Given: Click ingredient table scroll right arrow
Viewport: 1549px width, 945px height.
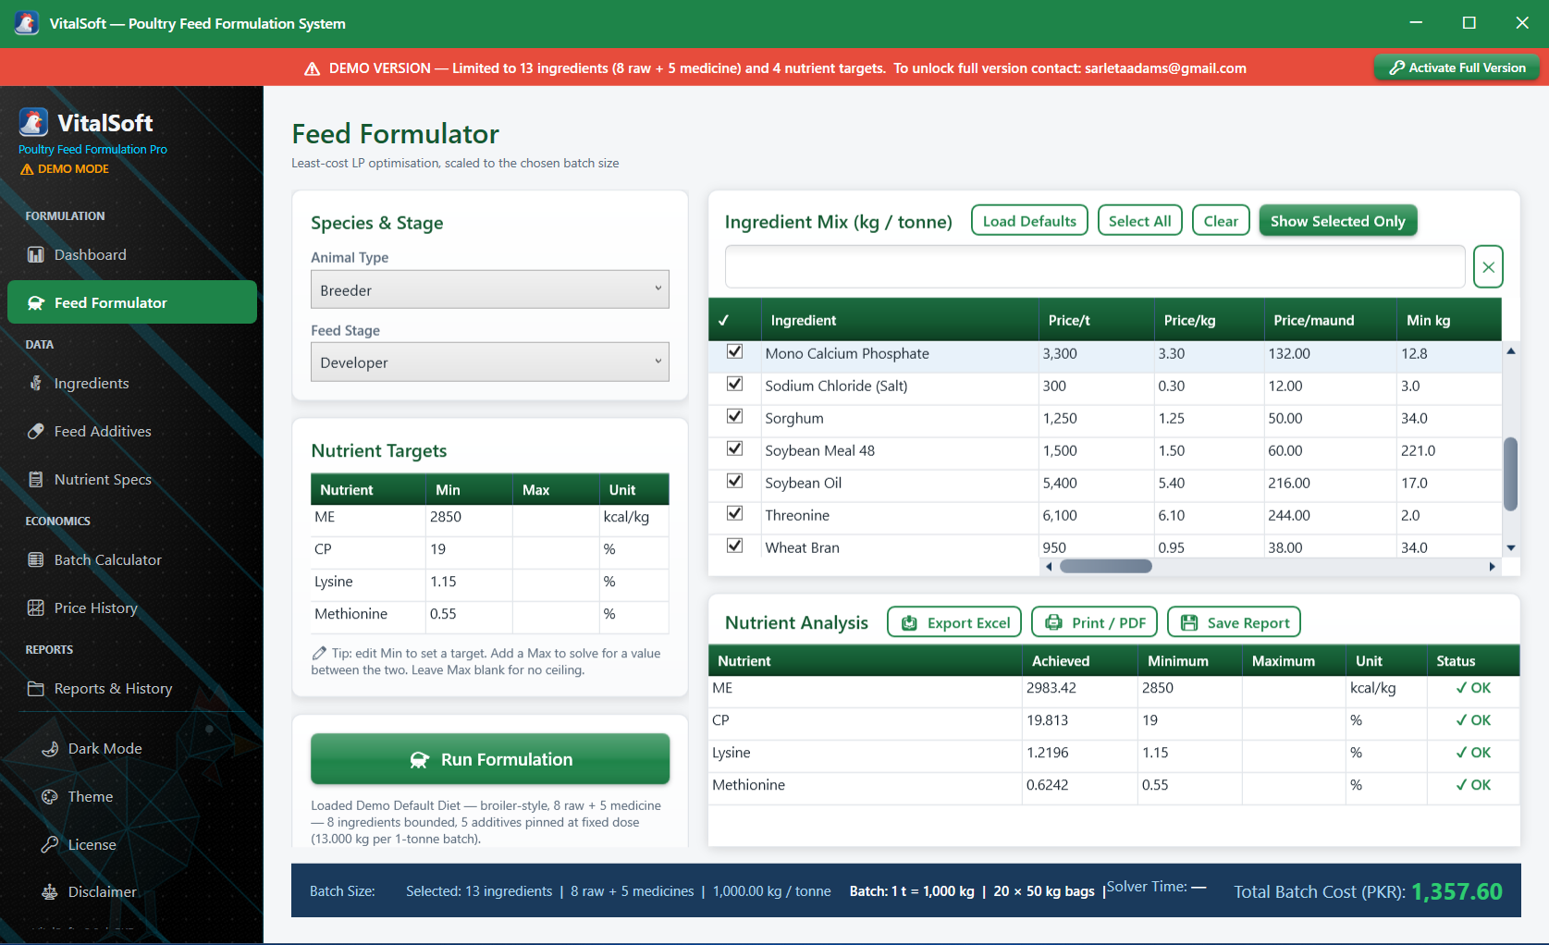Looking at the screenshot, I should point(1492,567).
